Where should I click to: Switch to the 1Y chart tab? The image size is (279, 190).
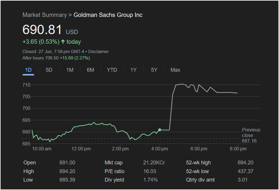click(x=134, y=70)
